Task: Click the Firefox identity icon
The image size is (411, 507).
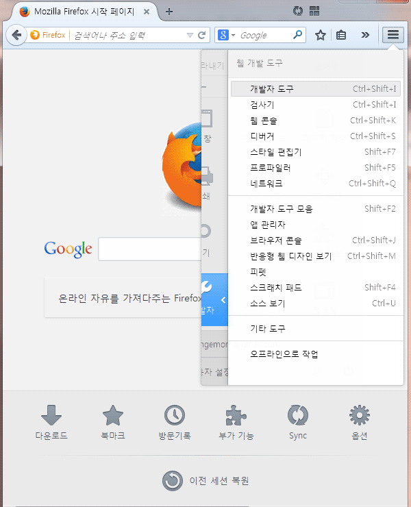Action: click(48, 35)
